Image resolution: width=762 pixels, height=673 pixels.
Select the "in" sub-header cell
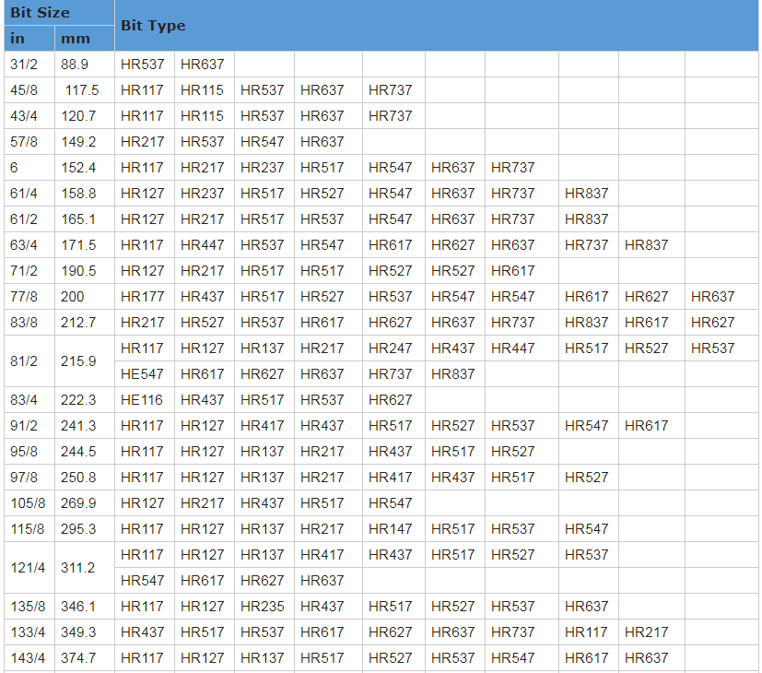click(x=18, y=39)
